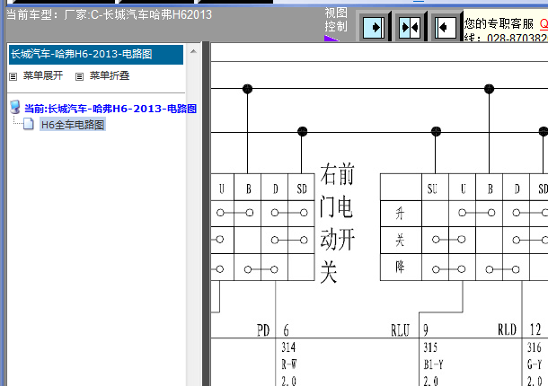Image resolution: width=548 pixels, height=386 pixels.
Task: Select the root node 当前:长城汽车-哈弗H6-2013-电路图
Action: click(x=110, y=109)
